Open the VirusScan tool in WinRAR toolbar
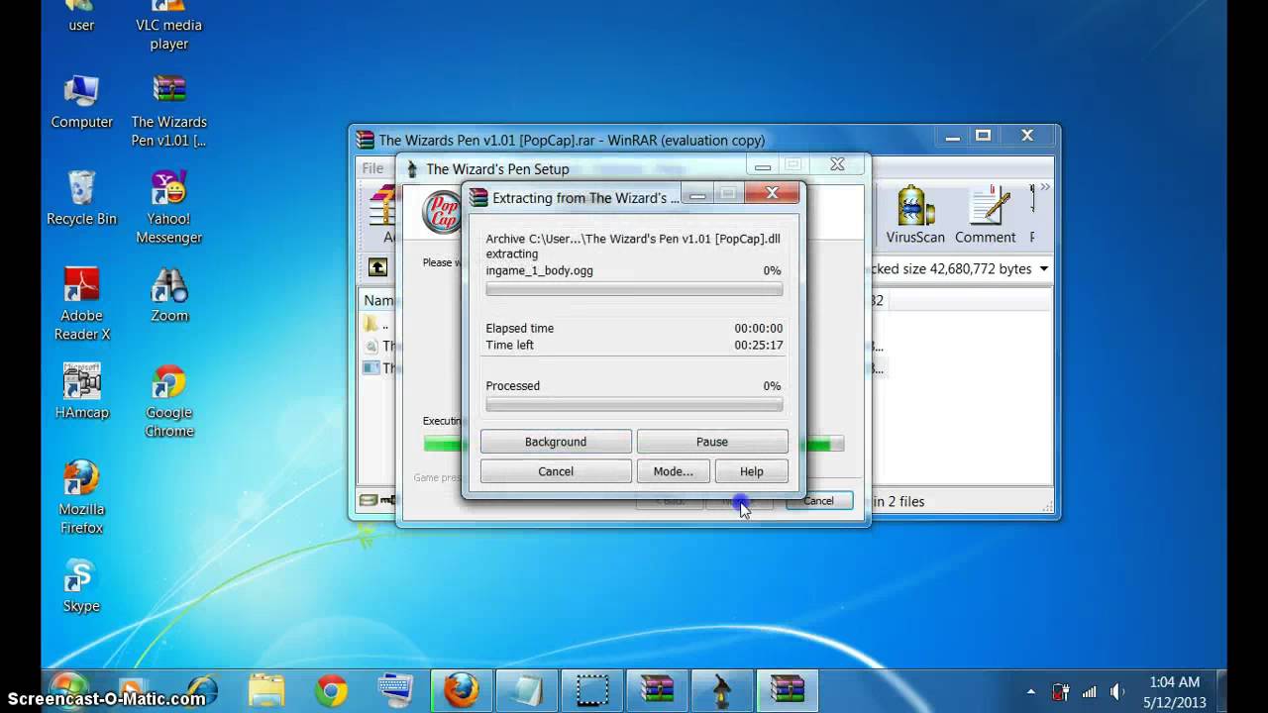Screen dimensions: 1268x713 click(x=913, y=213)
